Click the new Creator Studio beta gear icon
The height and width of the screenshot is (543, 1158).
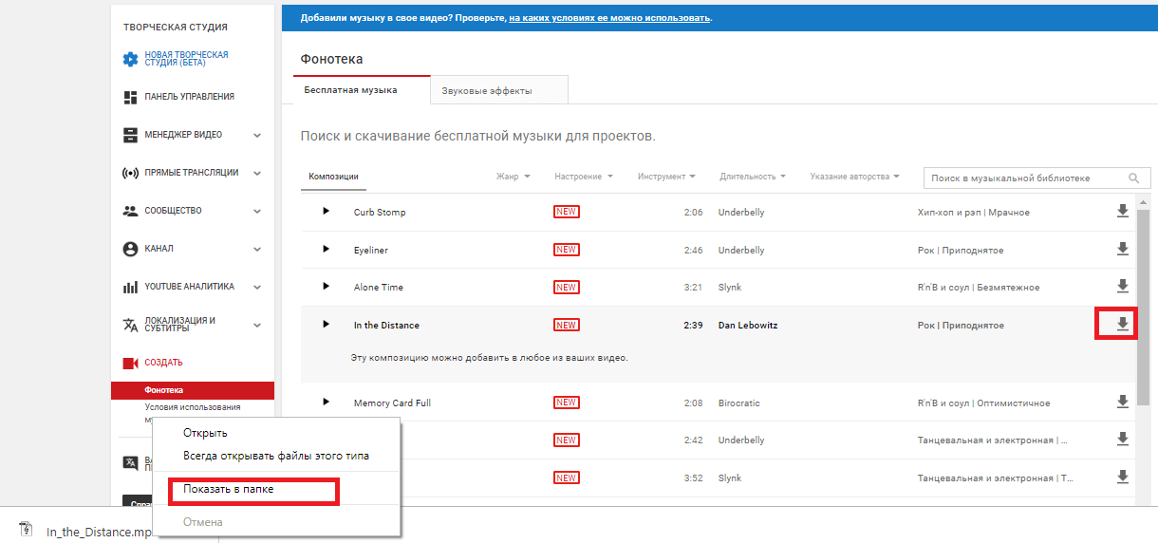pos(130,59)
